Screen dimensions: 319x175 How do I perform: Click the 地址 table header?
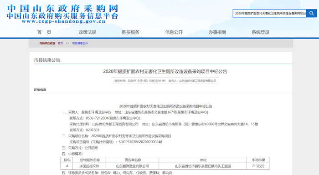point(203,160)
